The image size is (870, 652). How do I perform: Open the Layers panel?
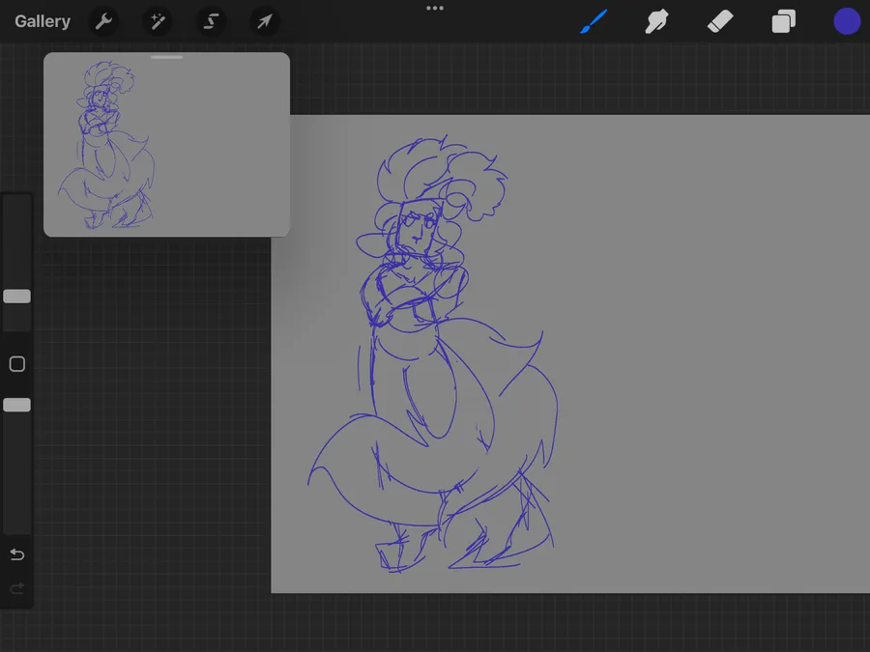(x=783, y=21)
